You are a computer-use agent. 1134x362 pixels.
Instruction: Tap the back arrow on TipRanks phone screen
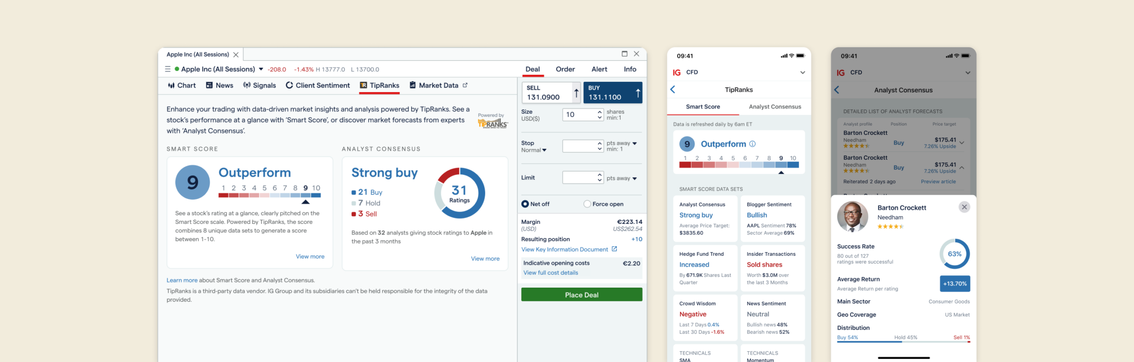pos(673,89)
